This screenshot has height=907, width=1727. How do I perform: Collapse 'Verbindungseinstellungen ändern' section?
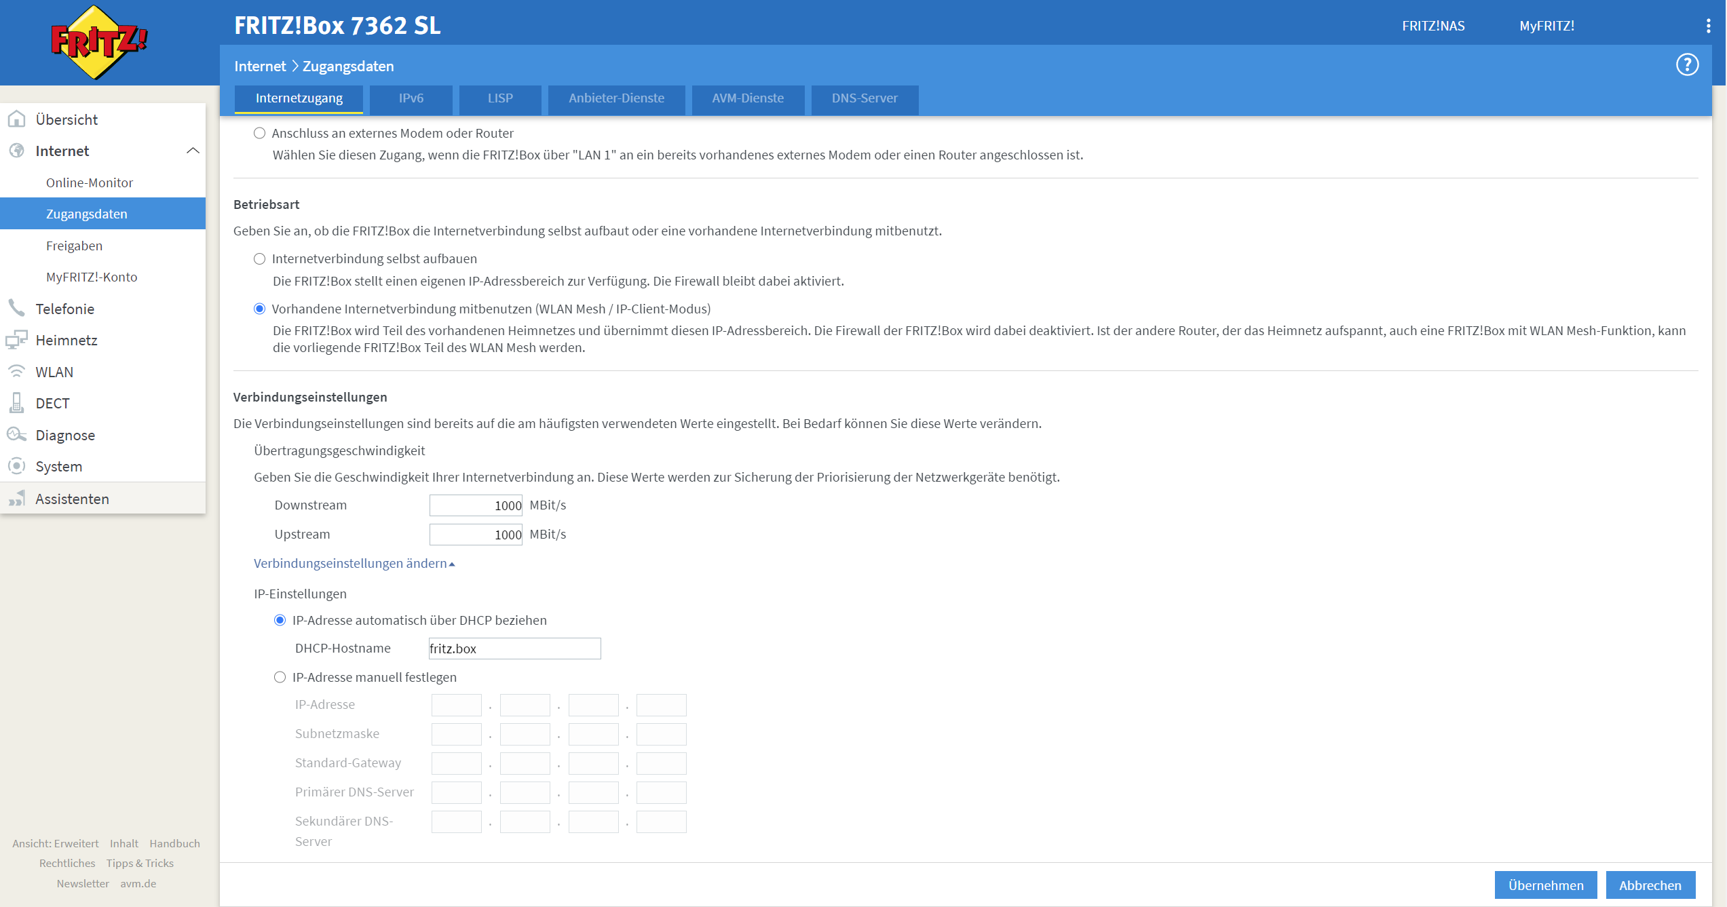354,564
